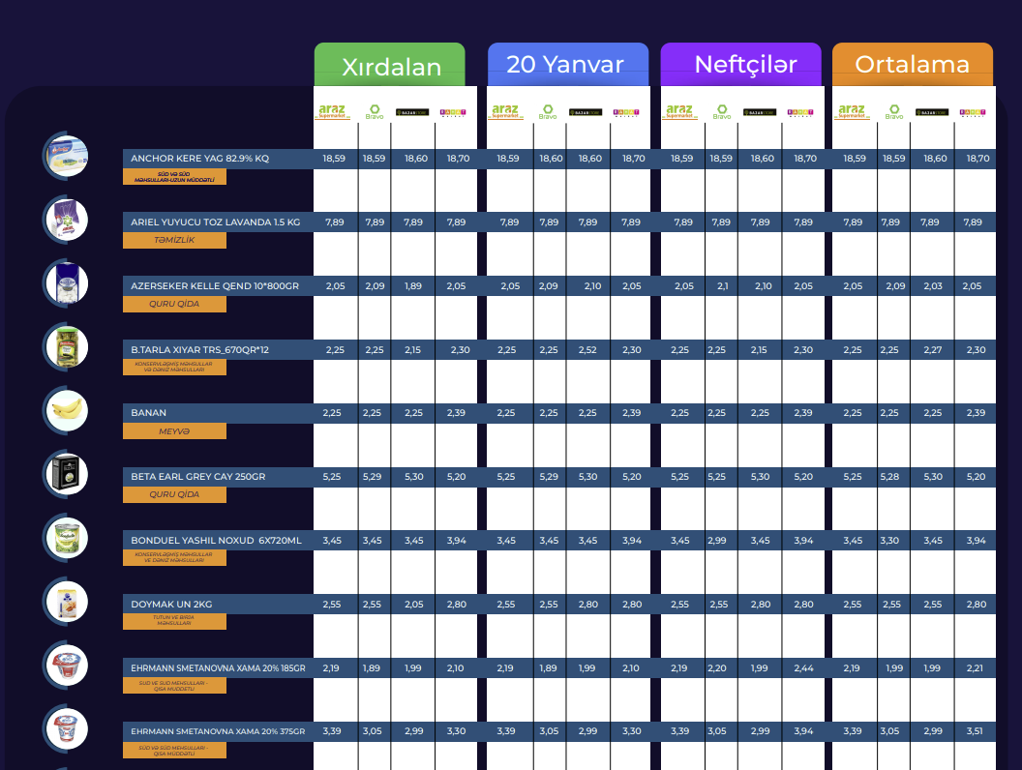Screen dimensions: 1022x770
Task: Click the AZERSEKER KELLE QEND 10*800GR product name
Action: pos(215,286)
